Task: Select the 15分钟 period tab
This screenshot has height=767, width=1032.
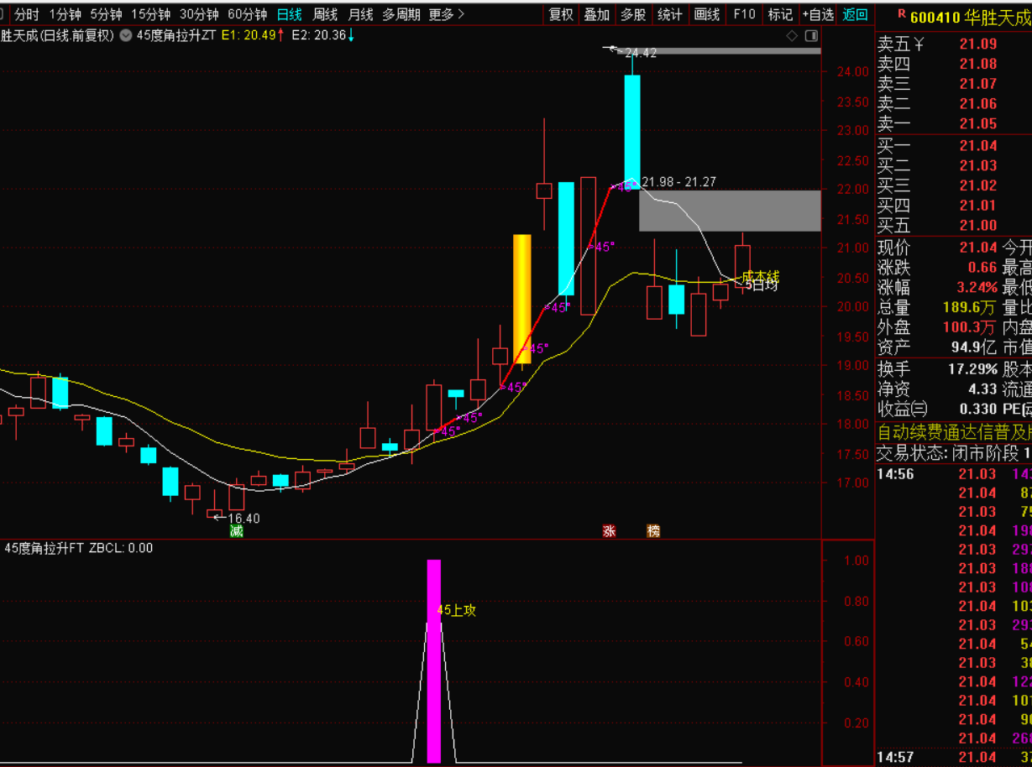Action: click(150, 14)
